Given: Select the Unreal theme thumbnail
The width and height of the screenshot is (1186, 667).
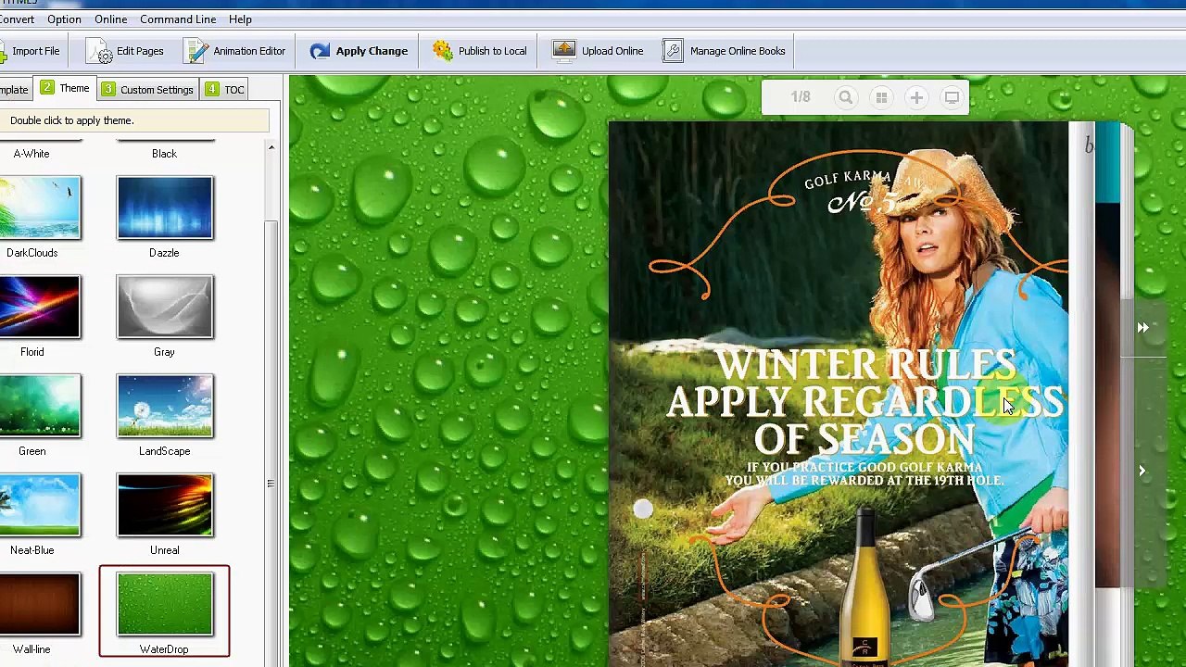Looking at the screenshot, I should (x=165, y=506).
